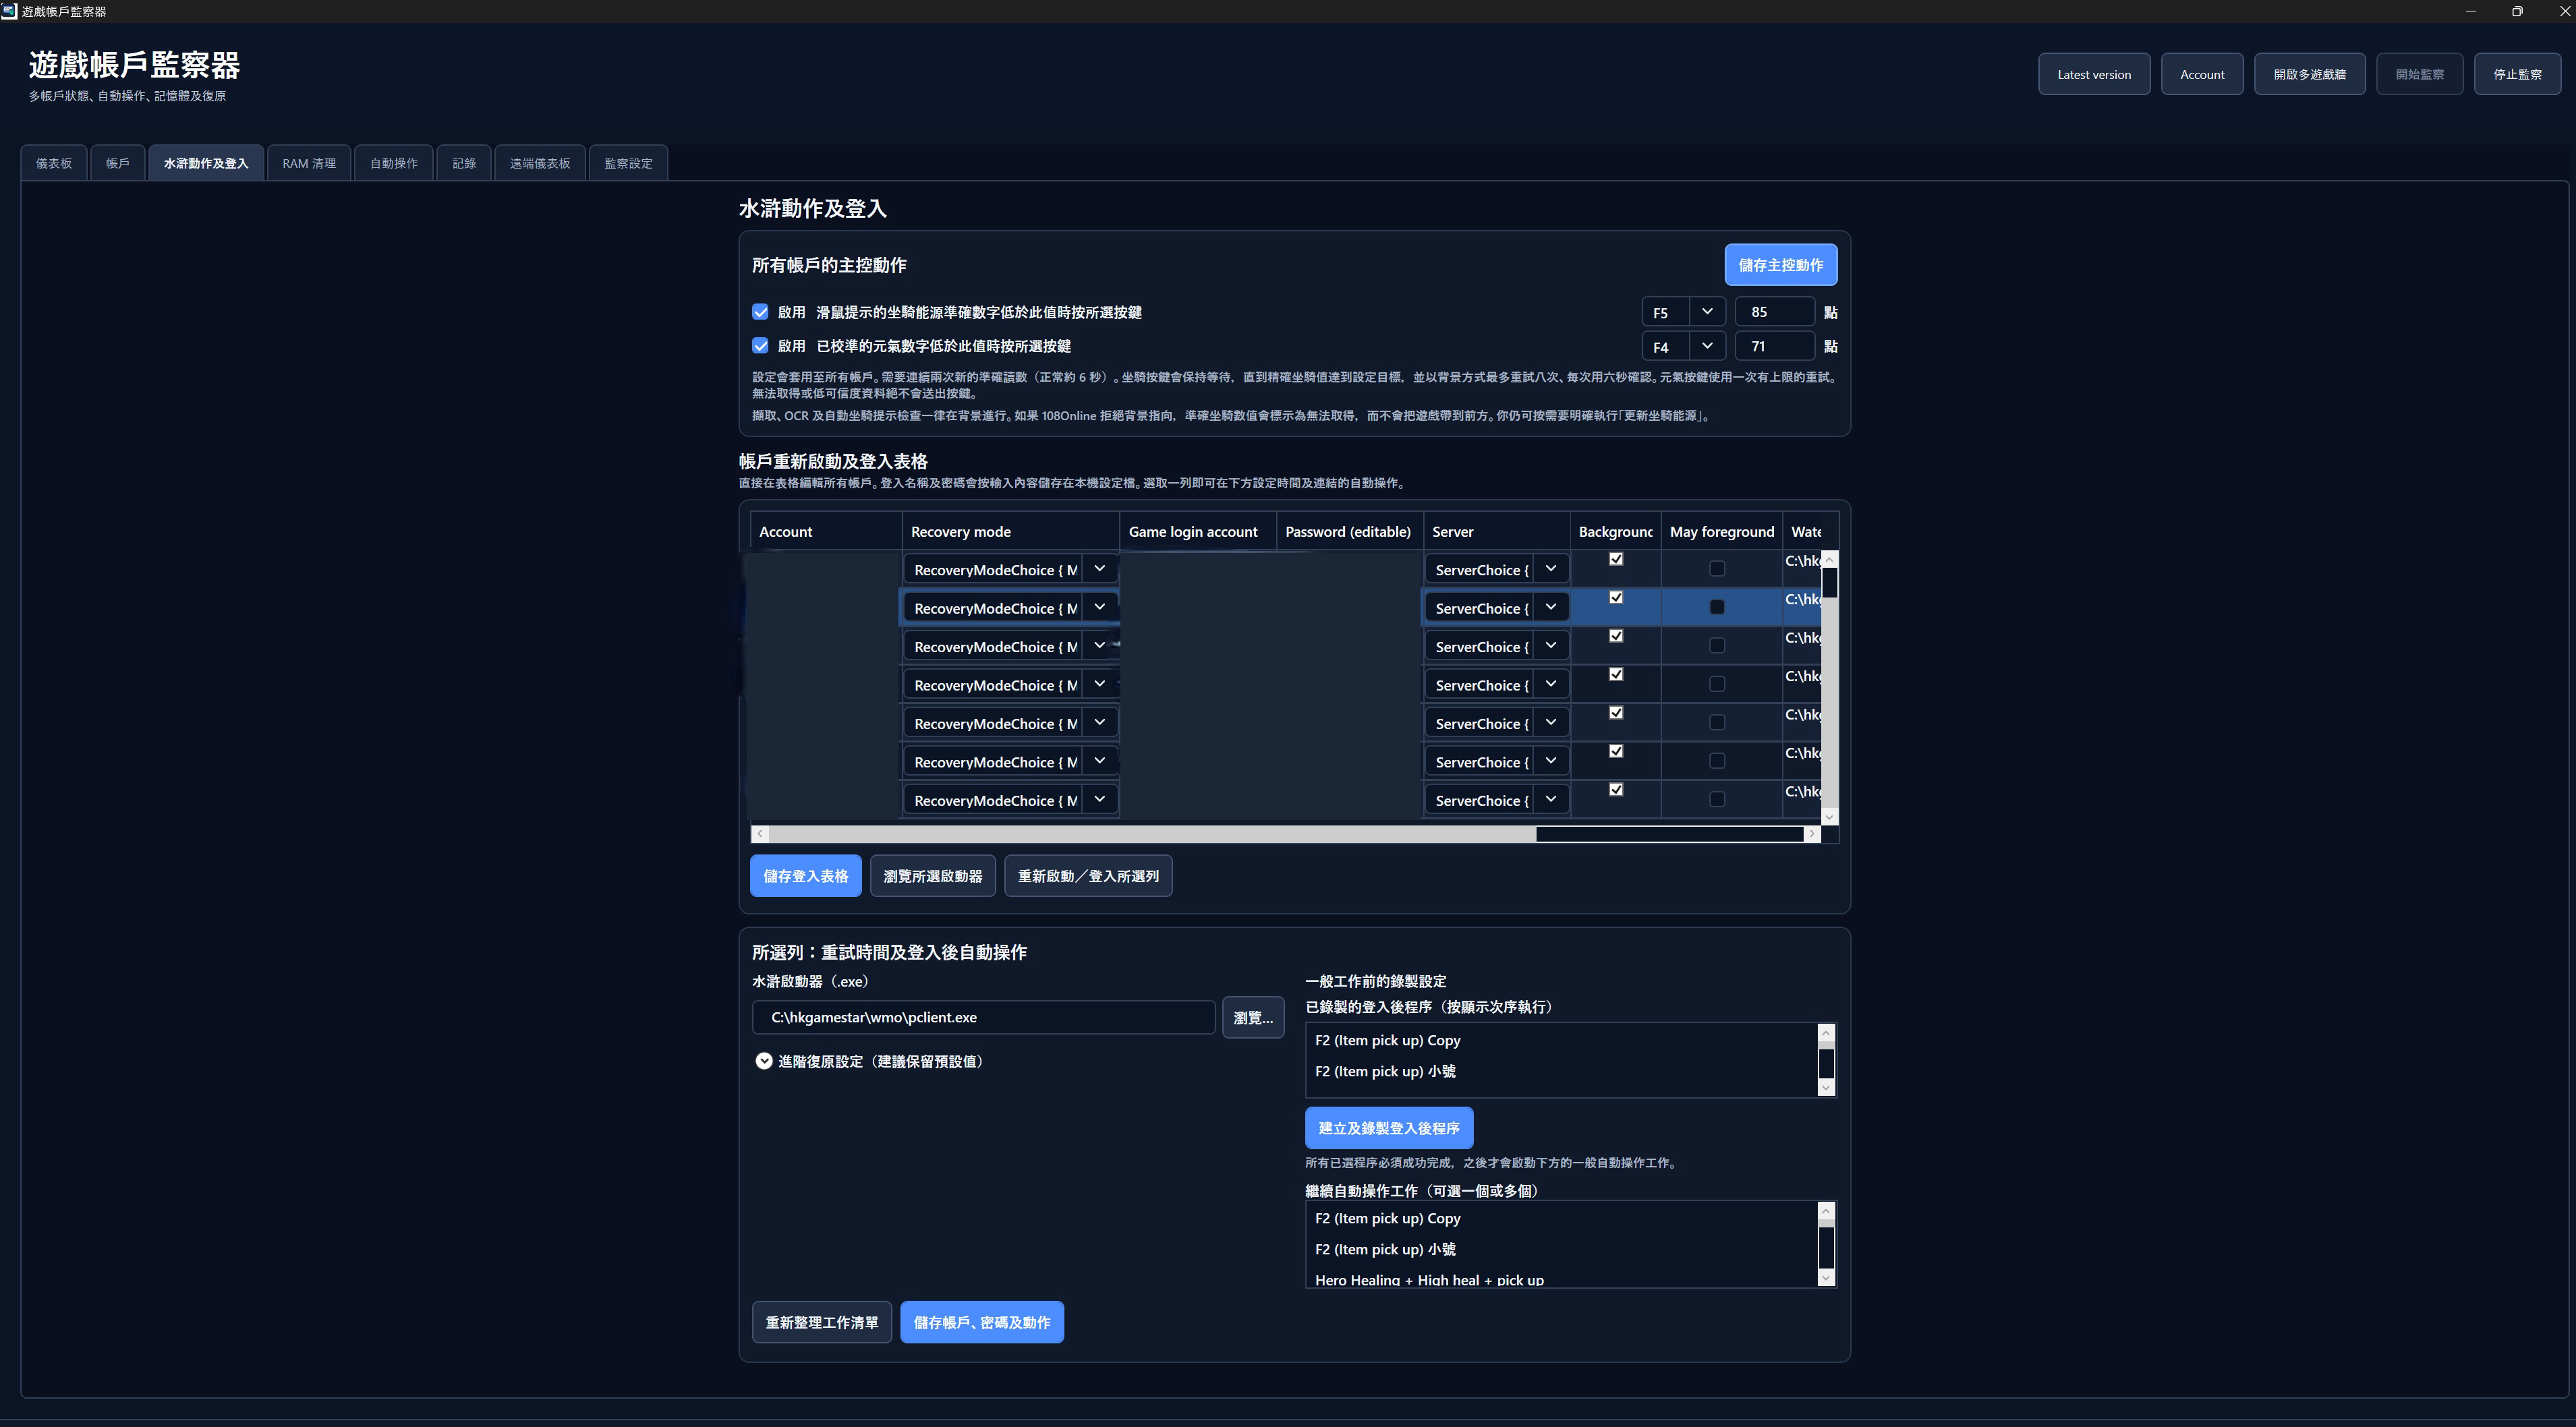Viewport: 2576px width, 1427px height.
Task: Click the 建立及錄製登入後程序 button
Action: pos(1389,1128)
